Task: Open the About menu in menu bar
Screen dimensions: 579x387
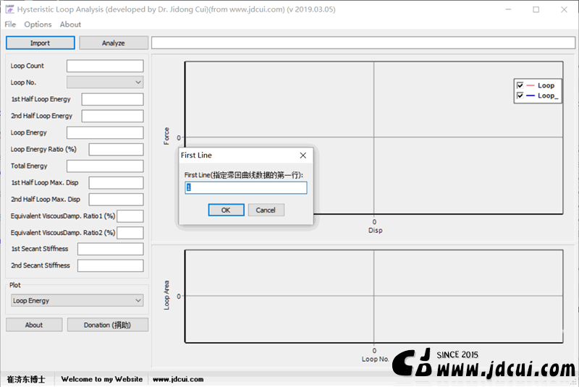Action: 70,25
